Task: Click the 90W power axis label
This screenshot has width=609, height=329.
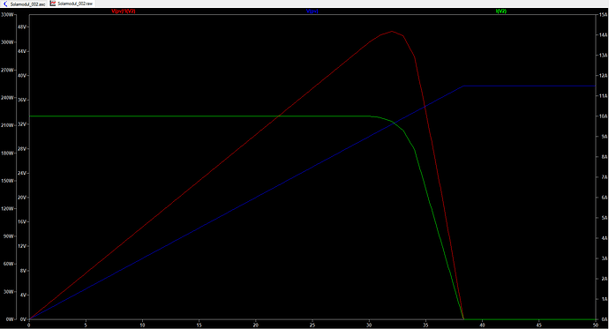Action: 8,236
